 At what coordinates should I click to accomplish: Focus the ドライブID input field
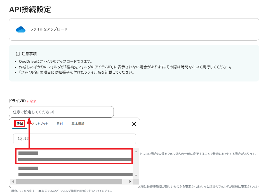(x=61, y=112)
